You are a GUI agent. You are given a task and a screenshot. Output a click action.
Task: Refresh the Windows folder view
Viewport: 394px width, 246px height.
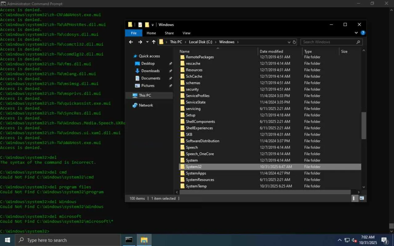[294, 42]
